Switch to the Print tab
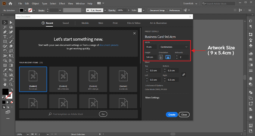The image size is (255, 136). (115, 23)
